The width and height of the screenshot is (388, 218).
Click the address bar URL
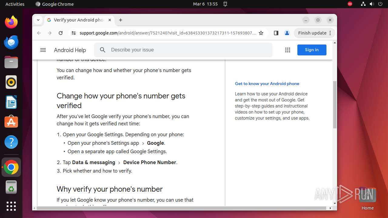[x=168, y=33]
